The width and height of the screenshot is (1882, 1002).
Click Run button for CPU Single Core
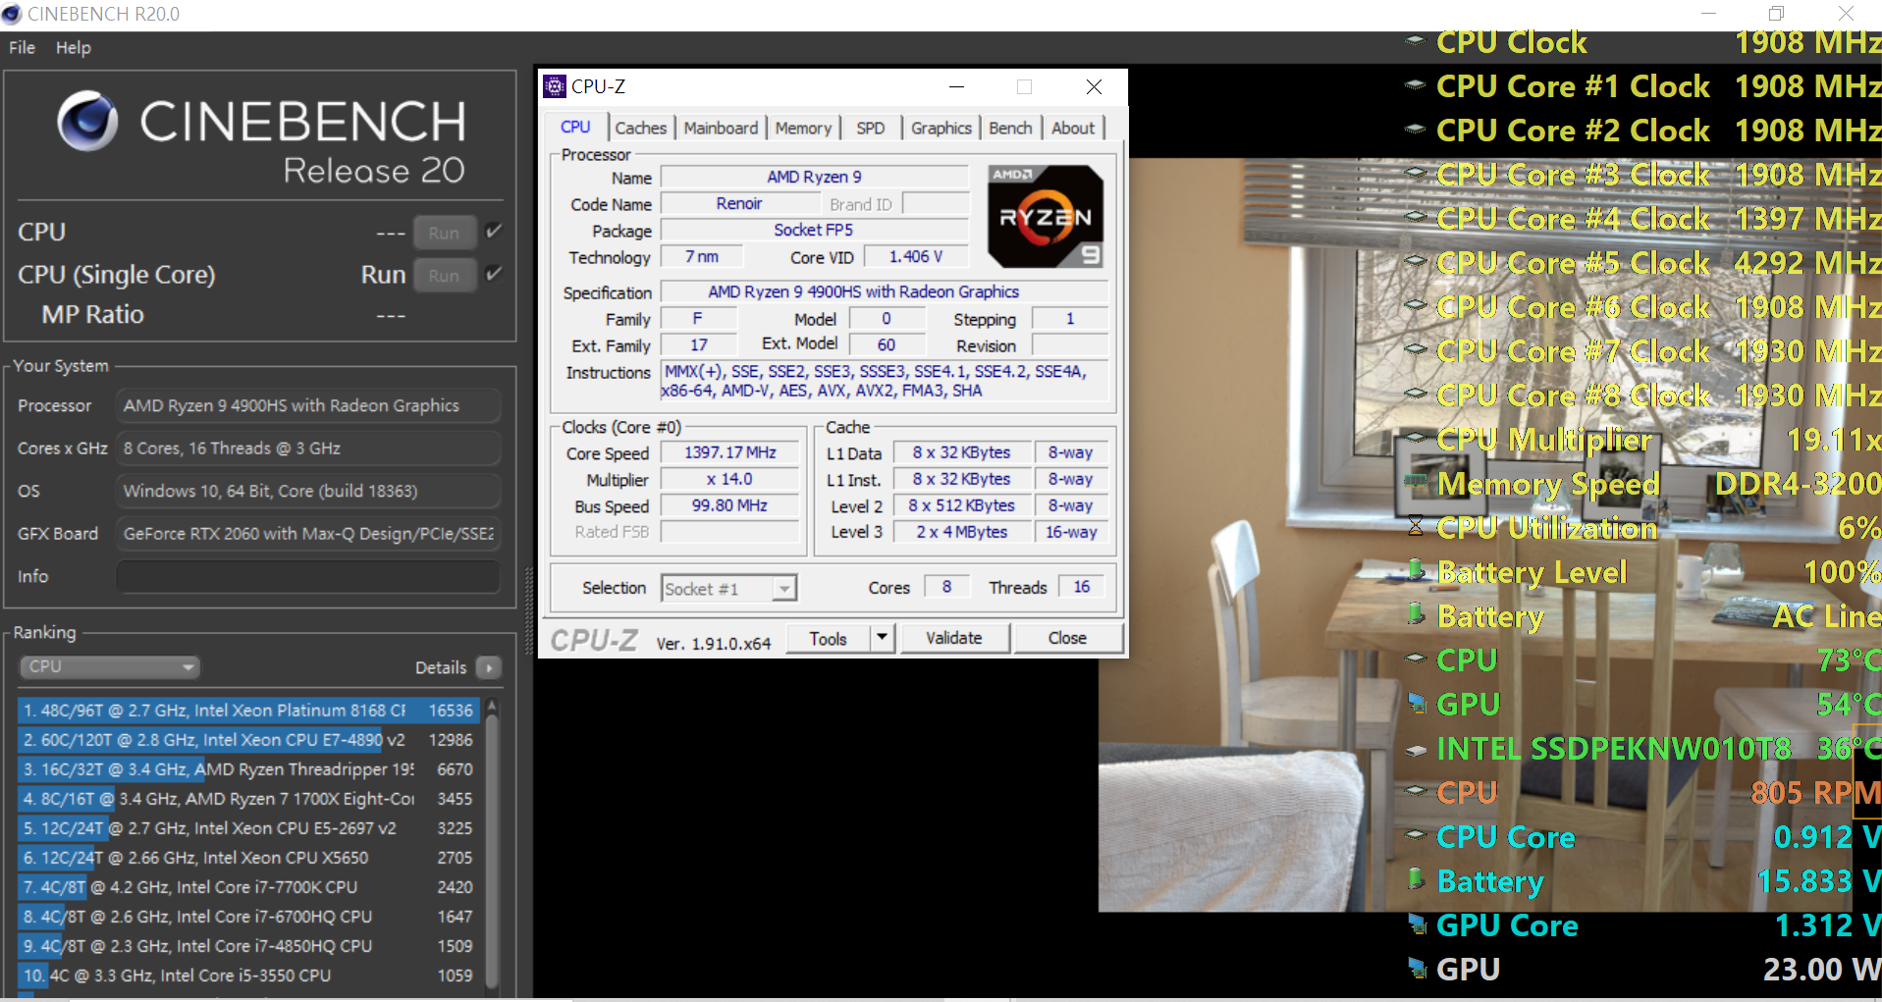click(444, 276)
